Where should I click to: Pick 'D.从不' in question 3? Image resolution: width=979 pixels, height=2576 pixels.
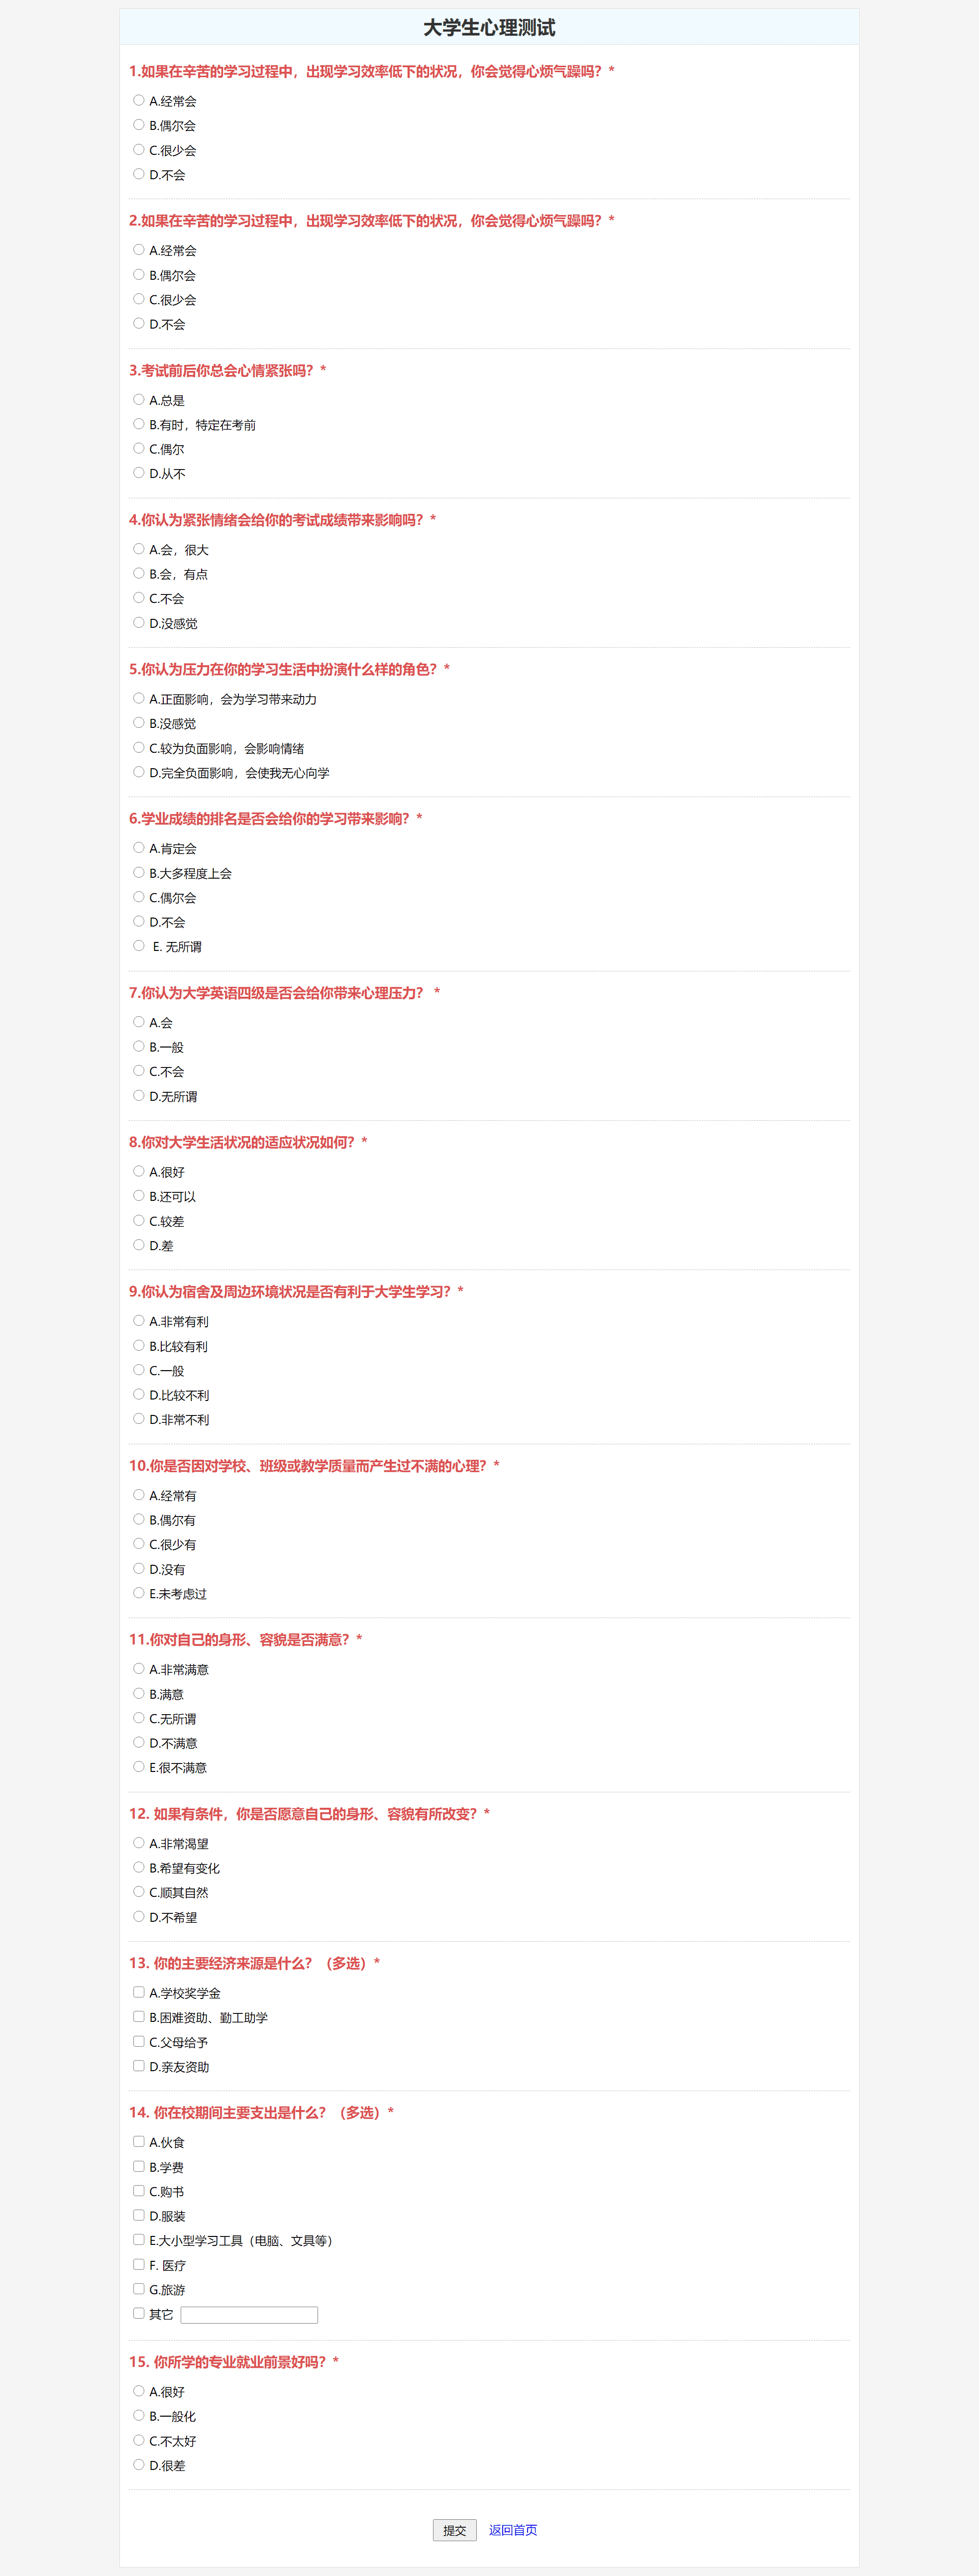click(139, 473)
